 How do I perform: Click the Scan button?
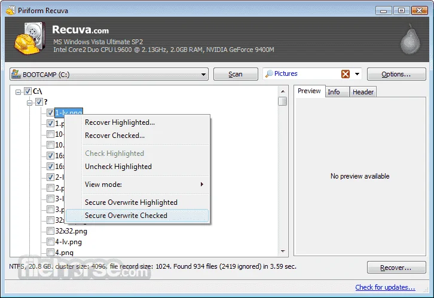(x=236, y=74)
